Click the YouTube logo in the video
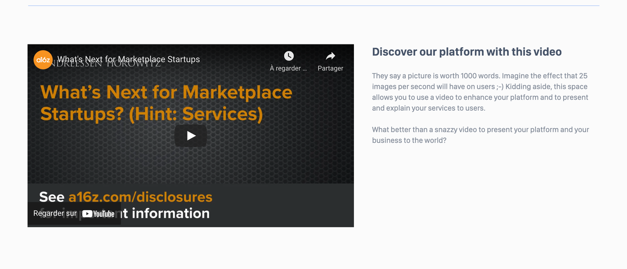The height and width of the screenshot is (269, 627). (x=98, y=213)
